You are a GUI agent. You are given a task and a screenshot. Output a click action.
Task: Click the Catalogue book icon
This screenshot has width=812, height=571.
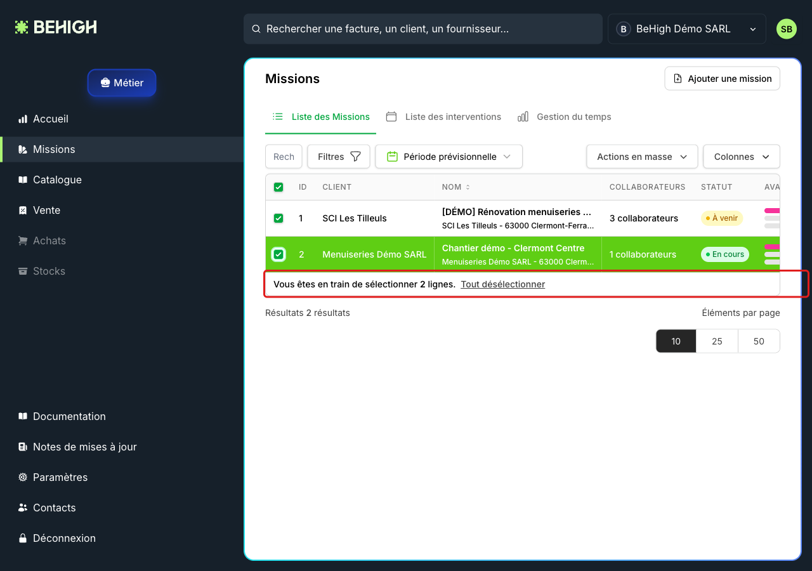click(23, 180)
